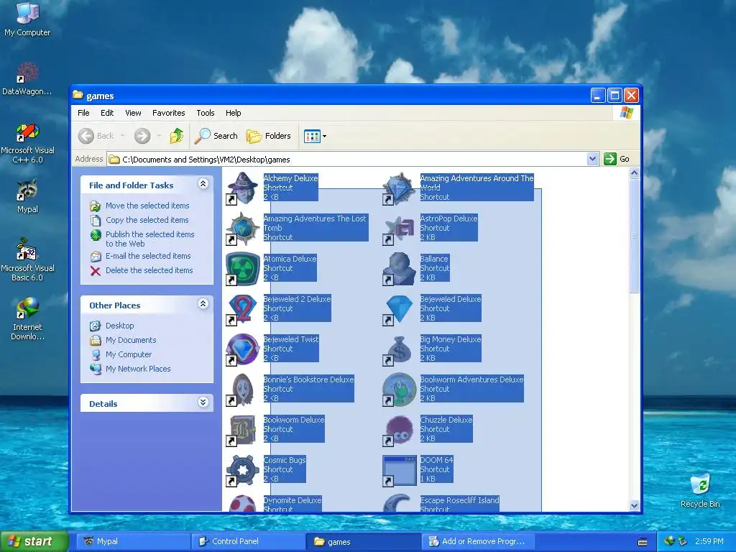Open the Views dropdown button
This screenshot has width=736, height=552.
click(x=315, y=136)
